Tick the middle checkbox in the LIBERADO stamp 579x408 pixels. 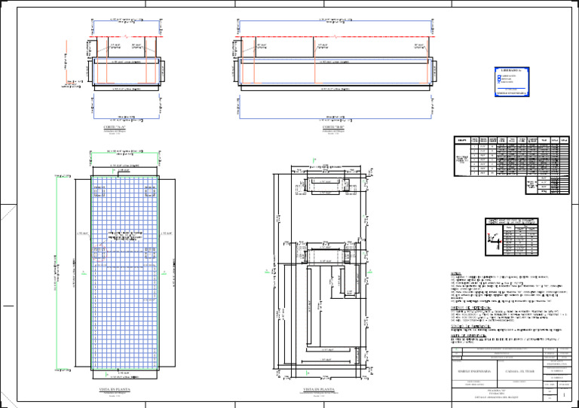click(x=498, y=79)
